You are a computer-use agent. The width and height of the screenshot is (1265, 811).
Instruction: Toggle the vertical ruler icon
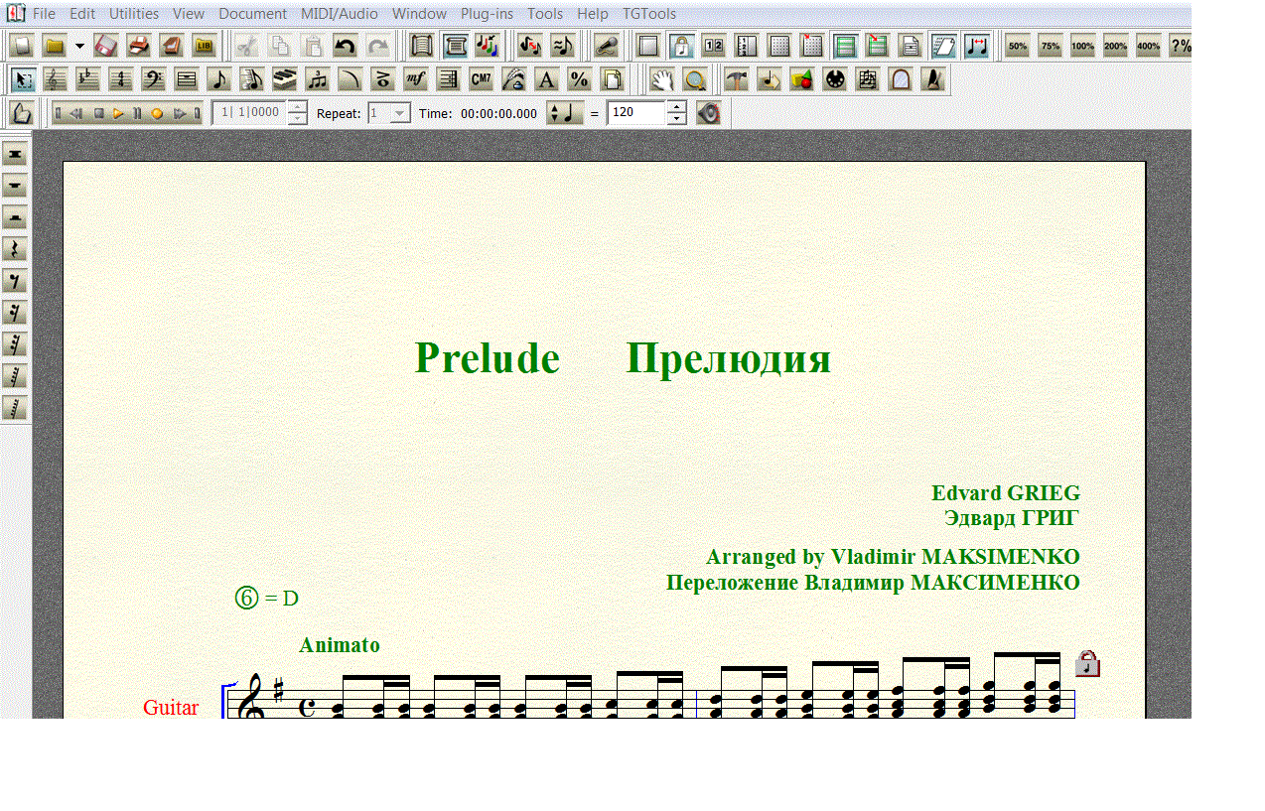747,46
